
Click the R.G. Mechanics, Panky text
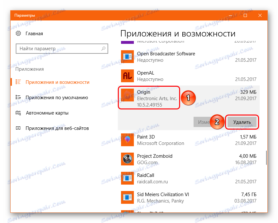pyautogui.click(x=161, y=201)
